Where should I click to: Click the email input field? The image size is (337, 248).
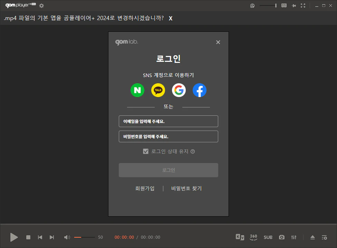pos(168,121)
